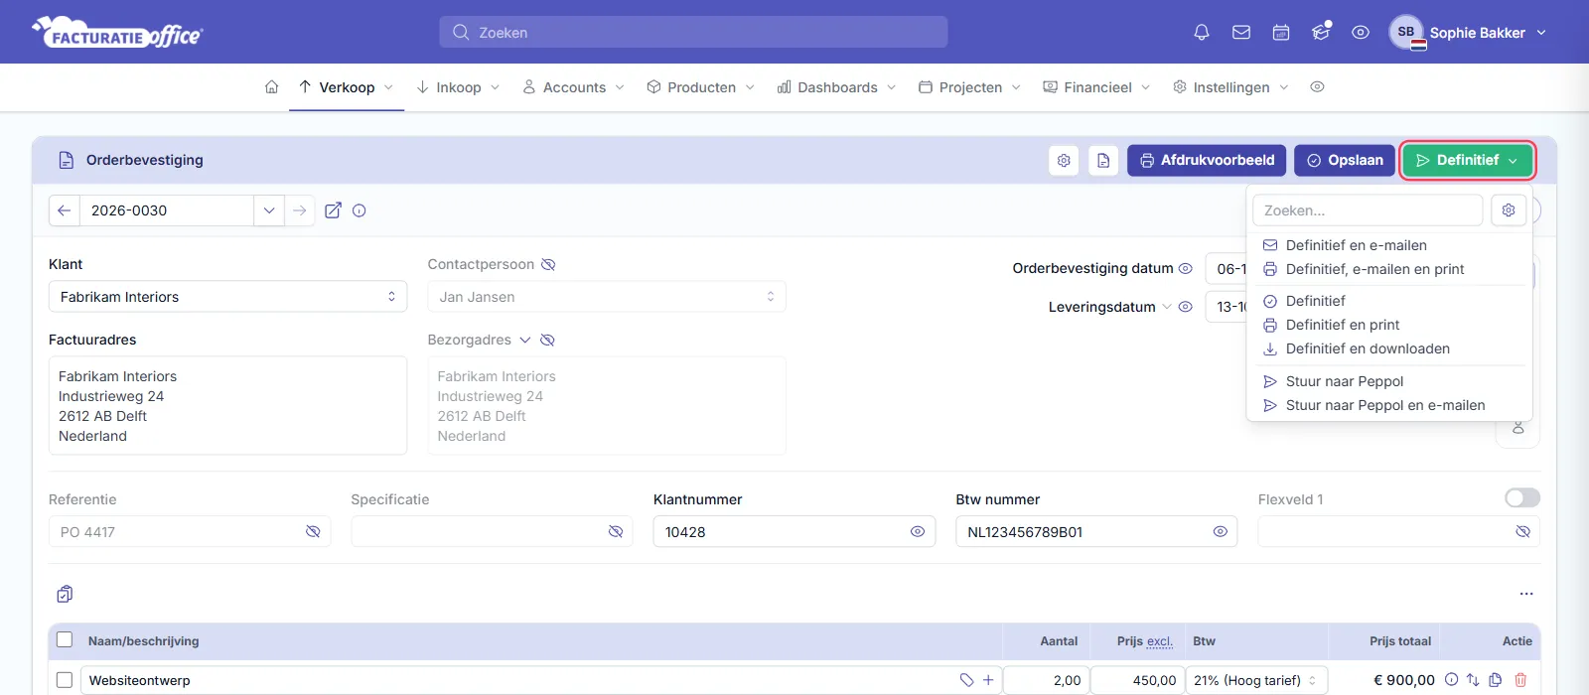Go to the previous order with the left arrow
This screenshot has width=1589, height=695.
pos(65,210)
